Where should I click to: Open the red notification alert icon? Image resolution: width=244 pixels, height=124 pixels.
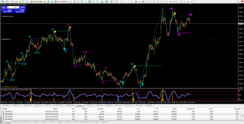pos(242,2)
